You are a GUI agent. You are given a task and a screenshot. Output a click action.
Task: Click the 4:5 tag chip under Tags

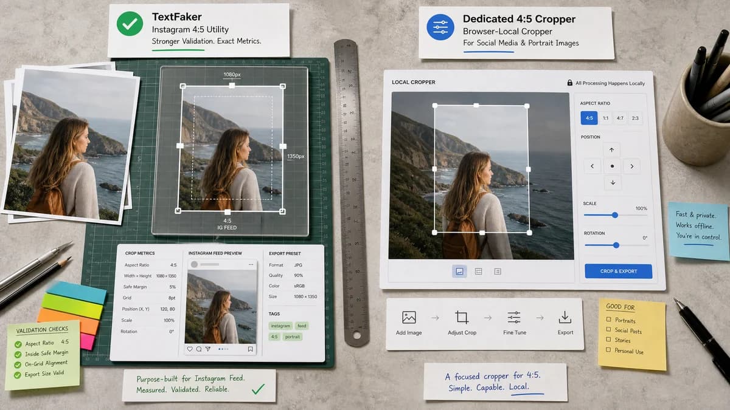pyautogui.click(x=274, y=337)
